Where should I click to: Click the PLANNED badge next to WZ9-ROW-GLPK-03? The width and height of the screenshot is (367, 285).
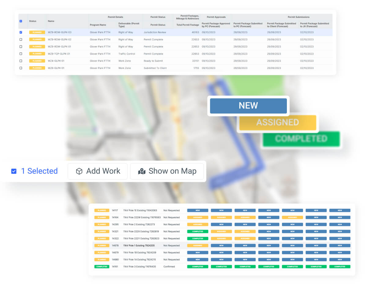click(x=37, y=32)
